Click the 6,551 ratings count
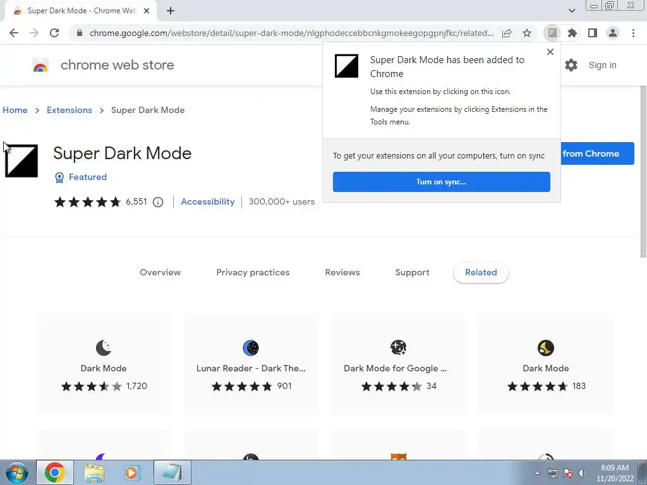The width and height of the screenshot is (647, 485). coord(136,201)
